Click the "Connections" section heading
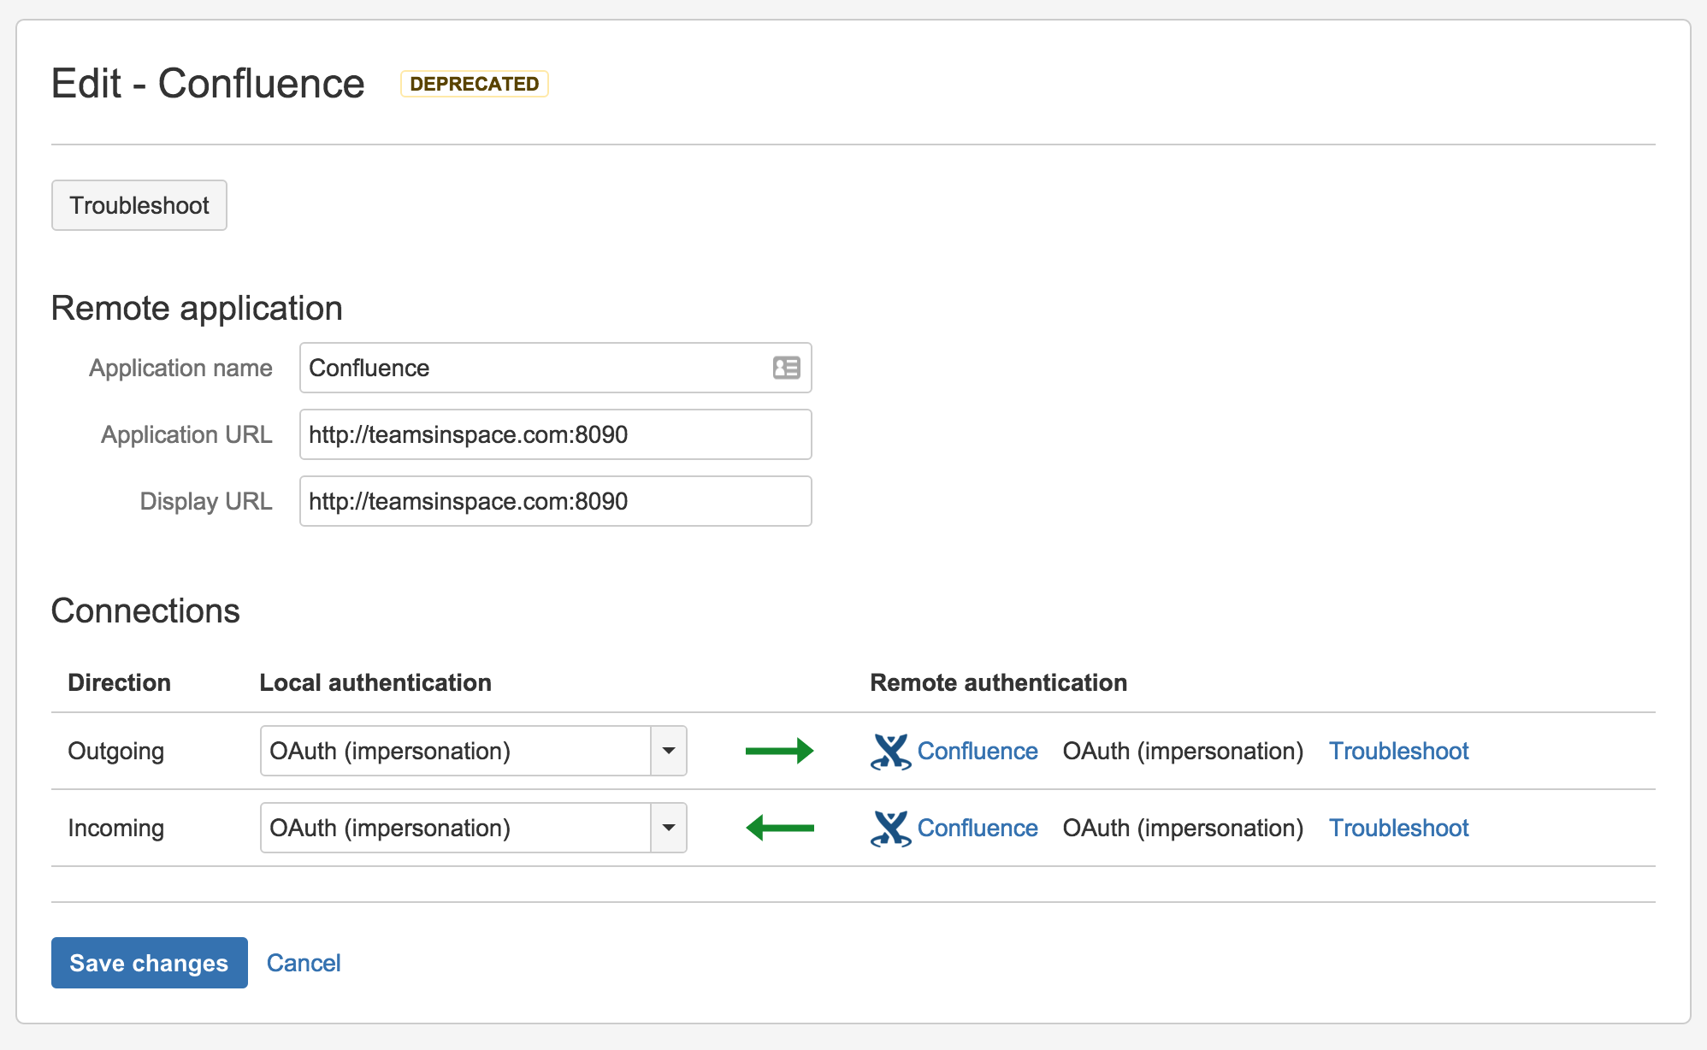The width and height of the screenshot is (1707, 1050). click(145, 611)
